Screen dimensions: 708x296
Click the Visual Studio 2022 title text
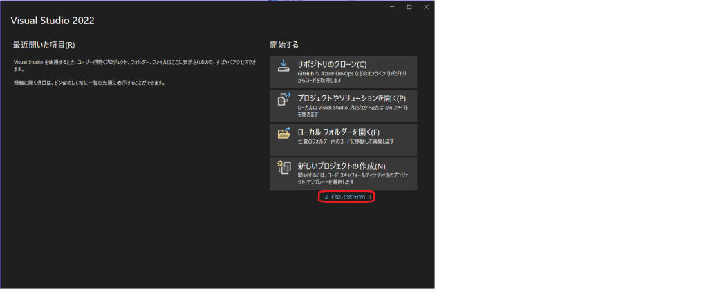53,20
